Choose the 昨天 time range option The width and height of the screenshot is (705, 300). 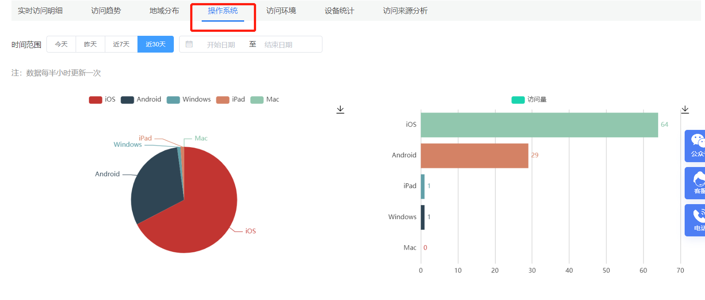click(x=90, y=44)
